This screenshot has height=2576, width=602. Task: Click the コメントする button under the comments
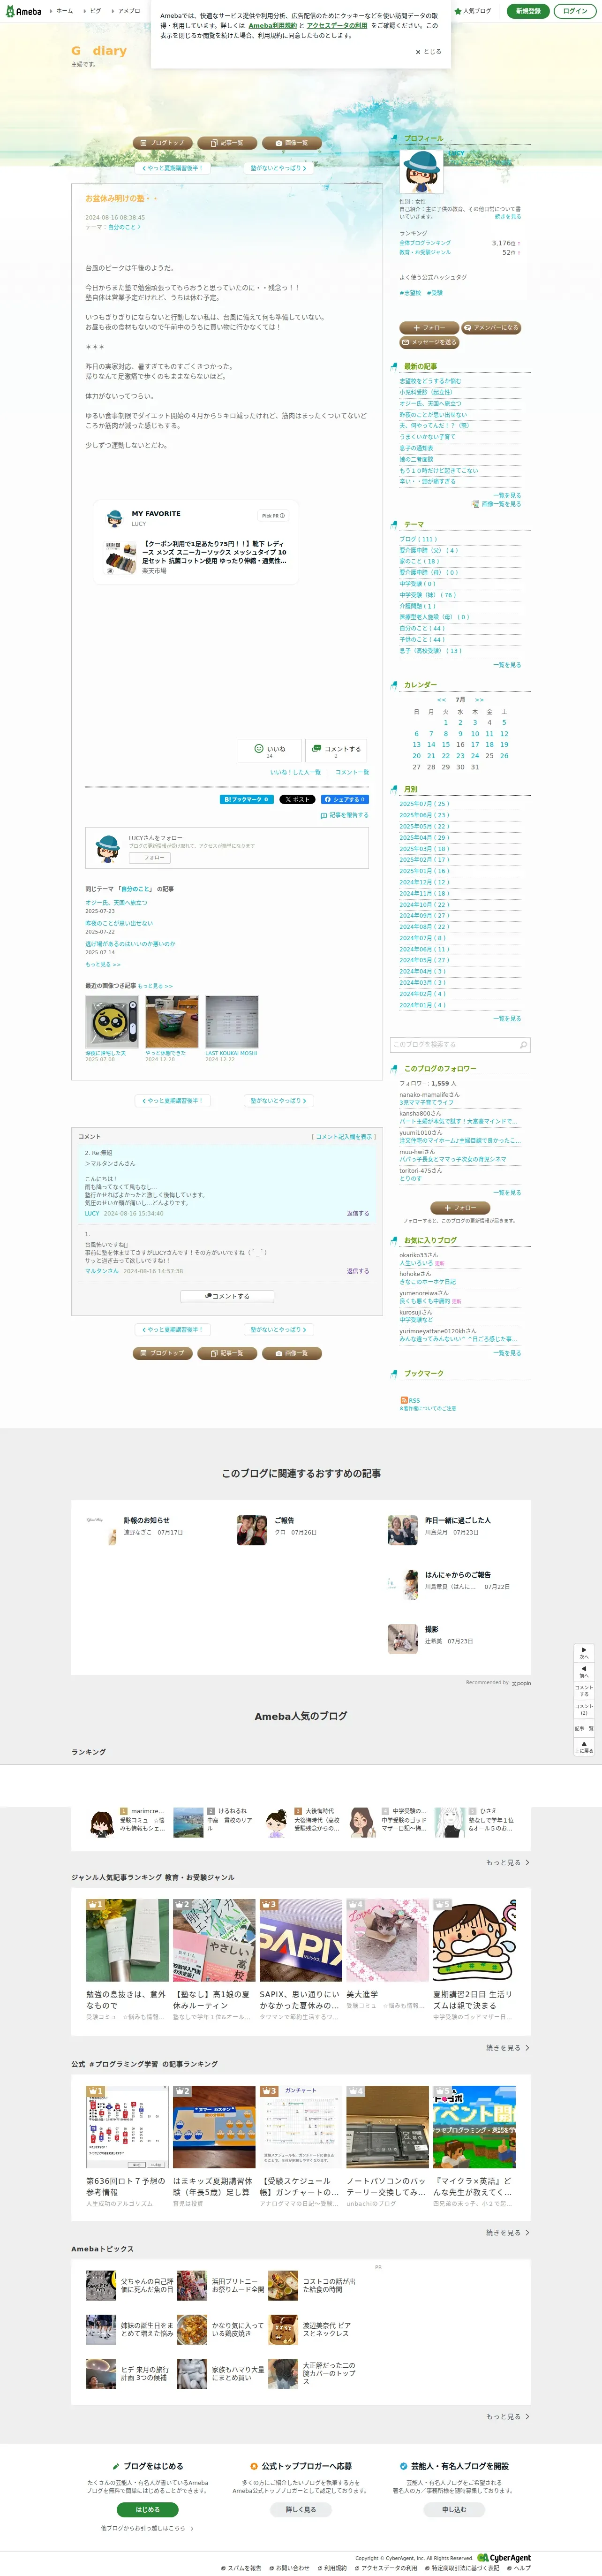(228, 1296)
